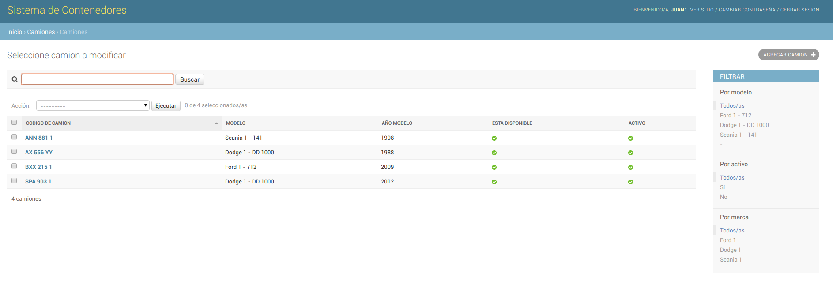Click the year 2012 cell
The height and width of the screenshot is (288, 833).
(x=387, y=182)
